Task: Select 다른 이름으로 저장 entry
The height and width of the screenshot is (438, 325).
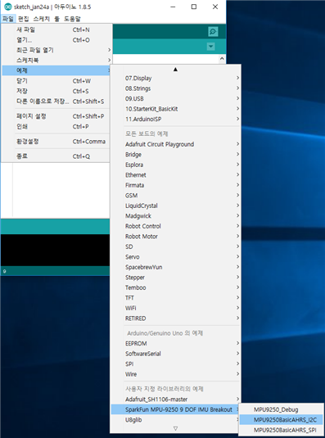Action: coord(56,102)
